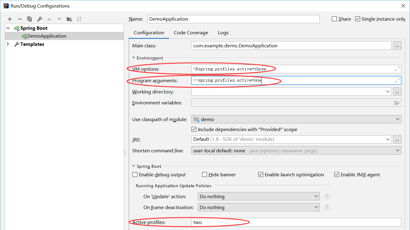Enable debug output checkbox
Viewport: 410px width, 230px height.
pos(135,175)
